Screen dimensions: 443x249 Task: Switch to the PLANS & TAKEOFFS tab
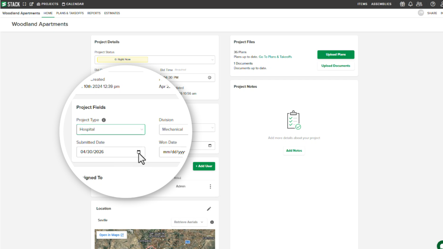[70, 13]
